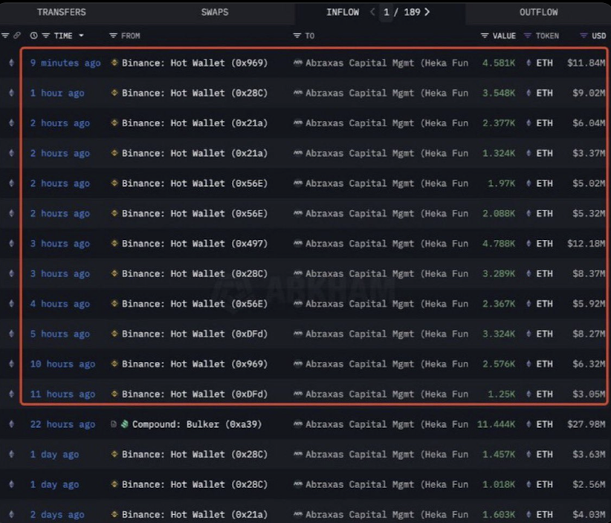Image resolution: width=611 pixels, height=523 pixels.
Task: Toggle the TIME sort order arrow
Action: (x=81, y=36)
